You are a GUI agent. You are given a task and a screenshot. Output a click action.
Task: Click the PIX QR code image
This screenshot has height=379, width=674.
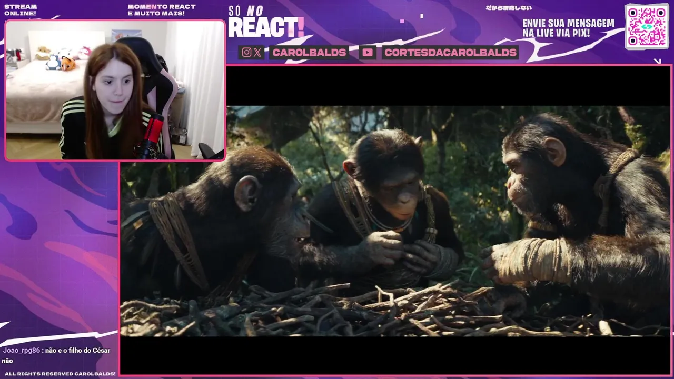[647, 26]
